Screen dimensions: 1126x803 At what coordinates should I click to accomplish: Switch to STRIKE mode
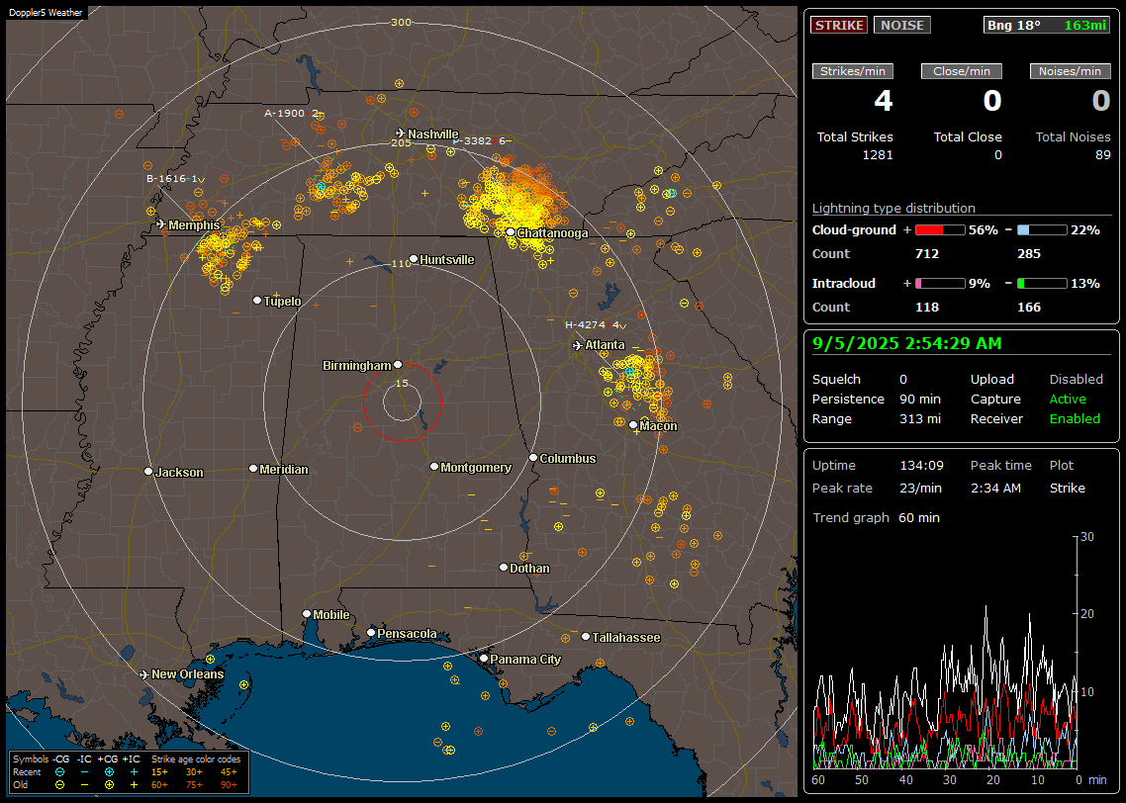click(x=839, y=25)
